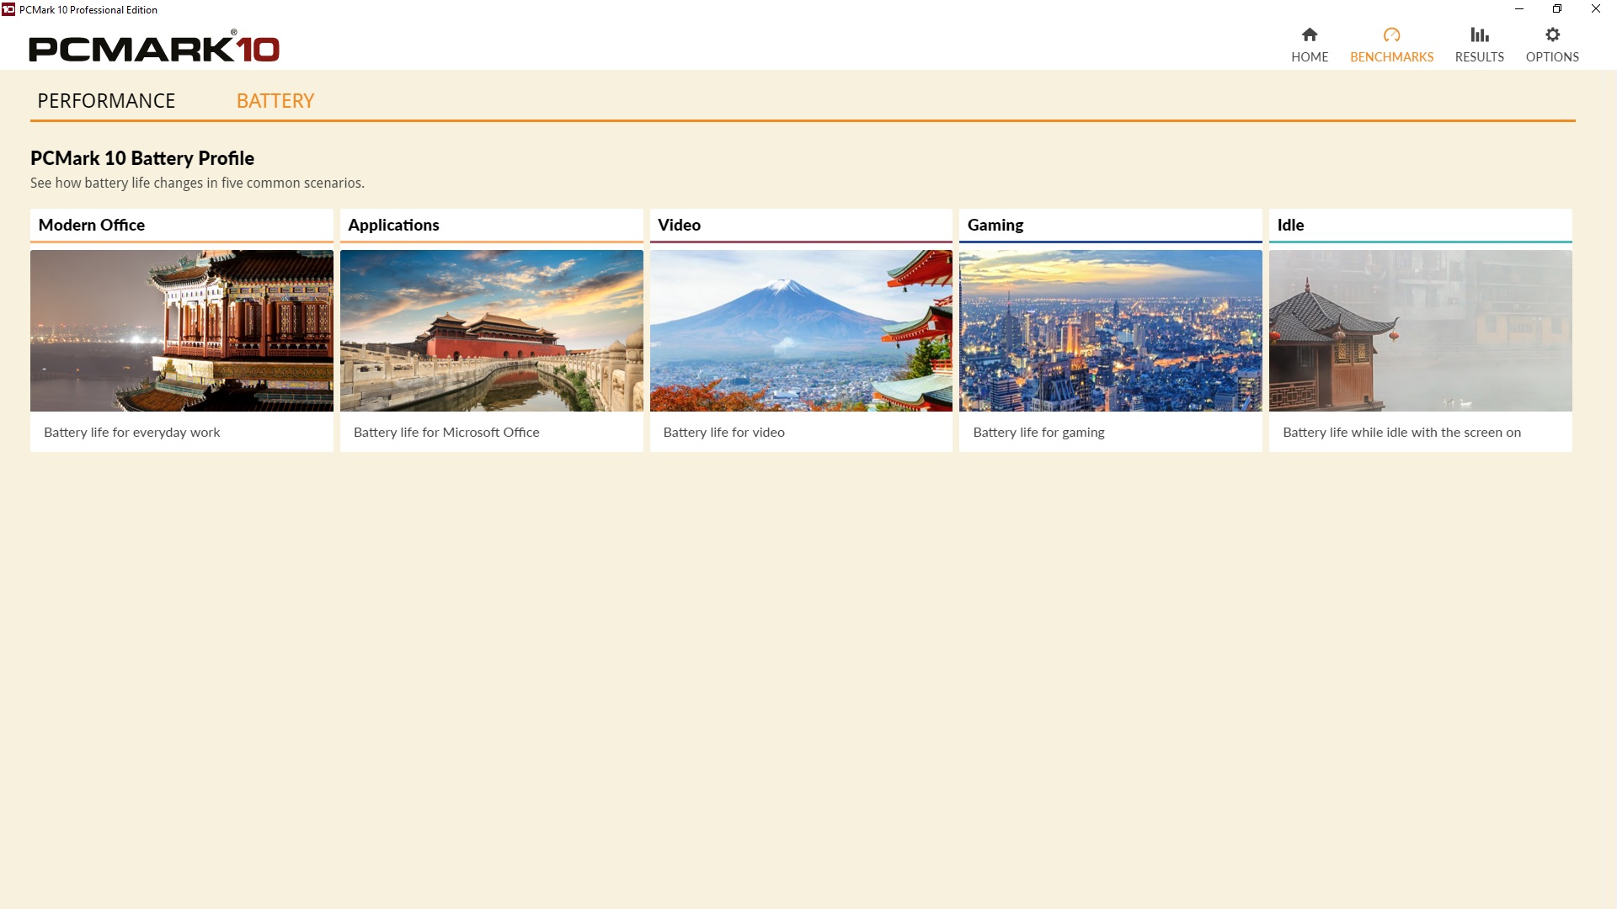
Task: Click 'Battery life while idle with the screen on'
Action: coord(1401,433)
